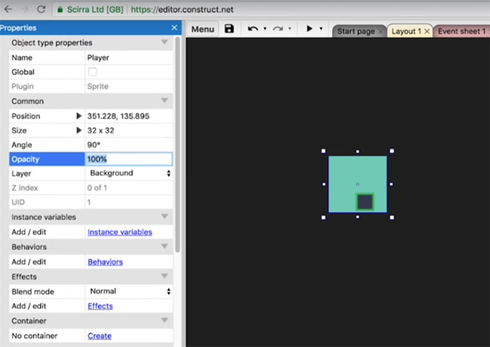Open the Undo history dropdown arrow
Screen dimensions: 490x347
tap(265, 29)
